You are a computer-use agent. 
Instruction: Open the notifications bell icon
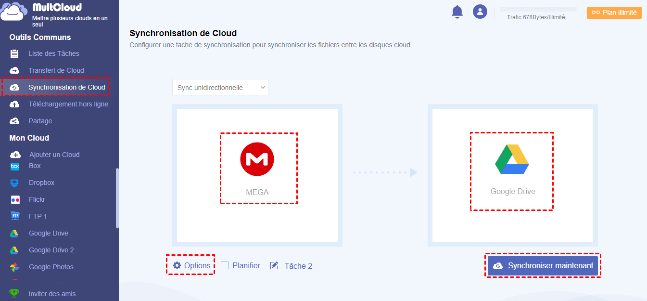point(457,12)
